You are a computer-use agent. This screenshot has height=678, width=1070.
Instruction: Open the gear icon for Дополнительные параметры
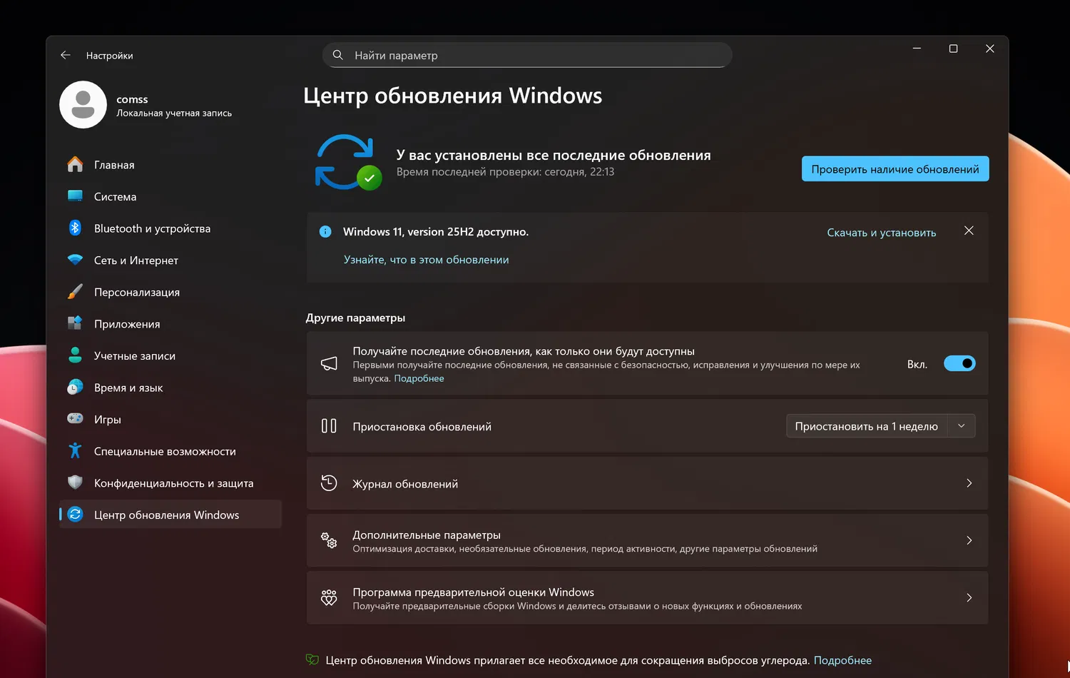(x=329, y=541)
